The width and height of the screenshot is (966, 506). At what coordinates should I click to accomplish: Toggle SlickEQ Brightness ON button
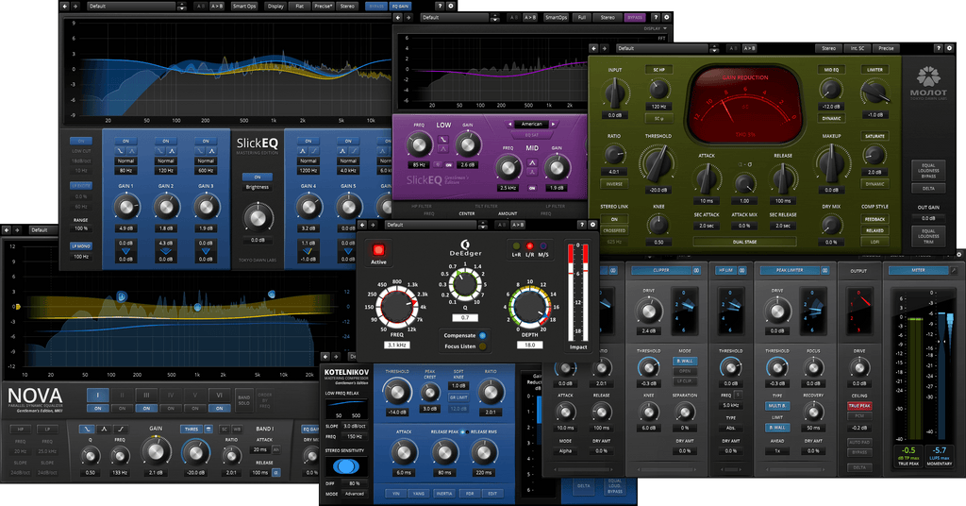[258, 177]
